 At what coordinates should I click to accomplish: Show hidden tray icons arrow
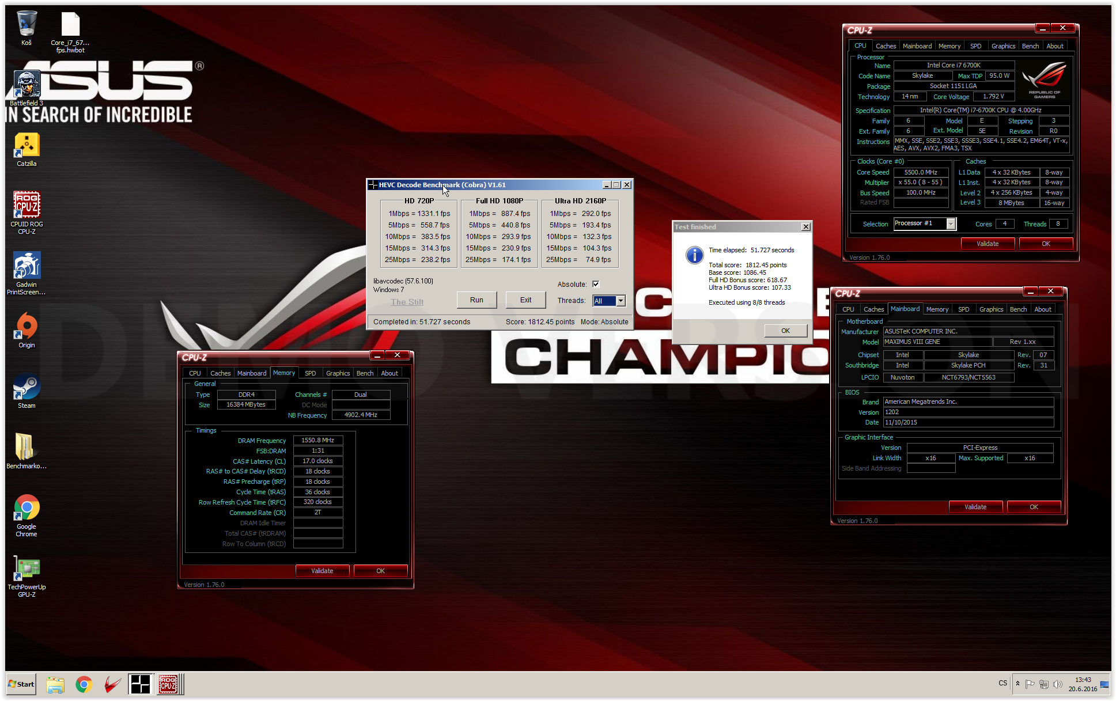pos(1017,684)
